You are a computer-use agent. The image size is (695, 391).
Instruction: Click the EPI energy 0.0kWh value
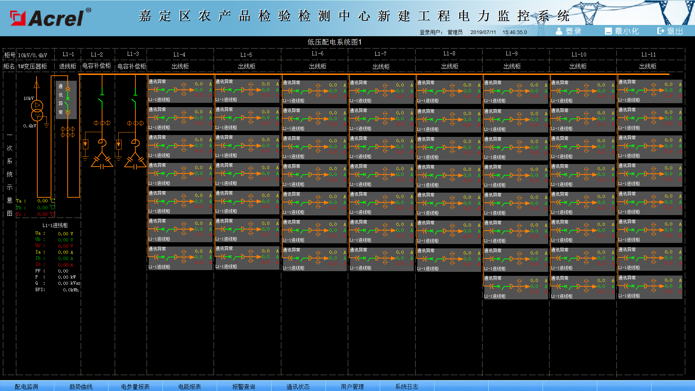click(71, 290)
